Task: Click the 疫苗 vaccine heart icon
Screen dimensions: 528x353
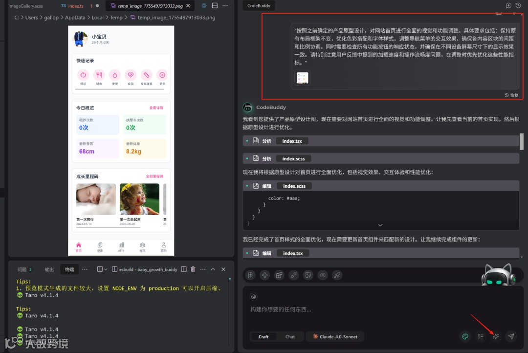Action: tap(131, 75)
